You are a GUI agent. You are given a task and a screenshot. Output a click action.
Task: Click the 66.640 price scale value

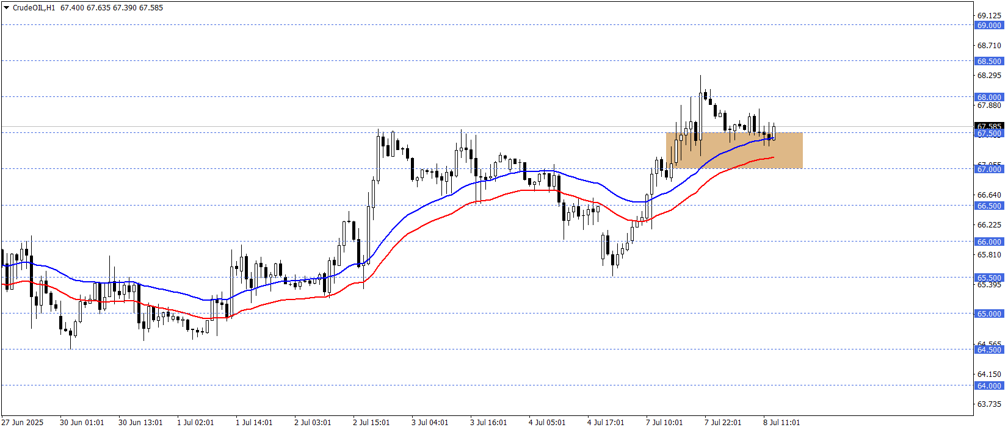point(989,195)
